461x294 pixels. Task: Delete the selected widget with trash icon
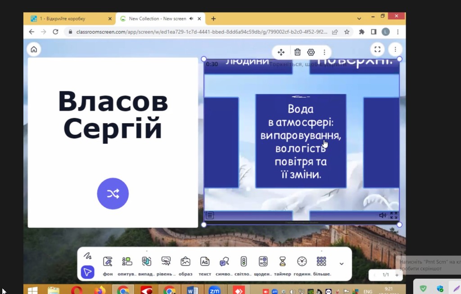point(297,52)
